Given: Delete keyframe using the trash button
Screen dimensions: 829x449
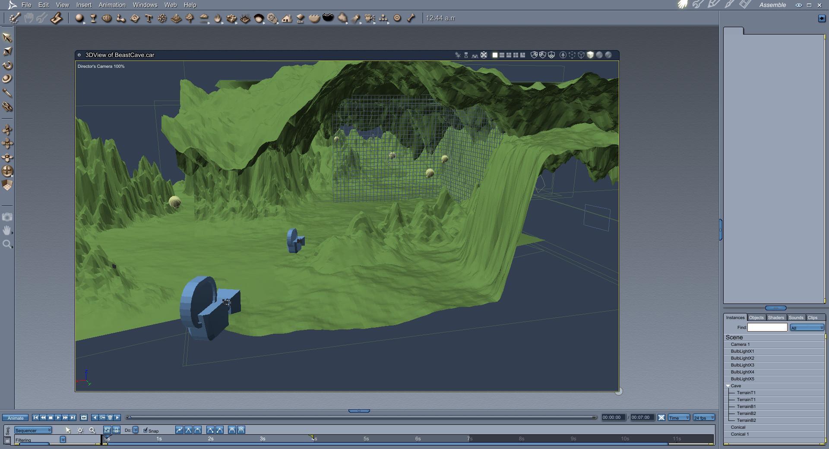Looking at the screenshot, I should click(110, 417).
